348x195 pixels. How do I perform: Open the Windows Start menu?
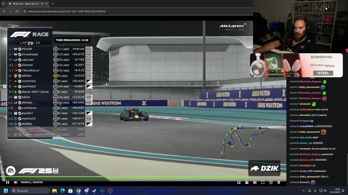(x=6, y=191)
